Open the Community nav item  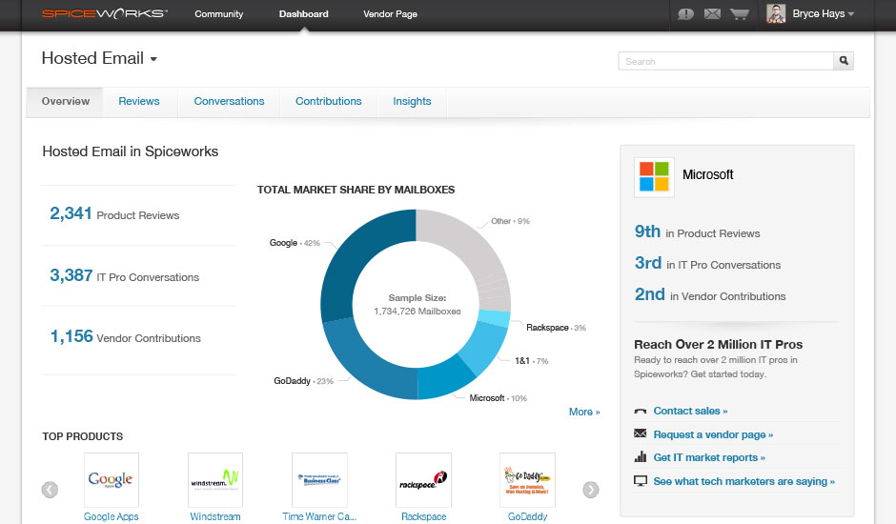[218, 13]
